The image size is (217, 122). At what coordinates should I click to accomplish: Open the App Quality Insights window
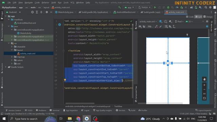coord(102,110)
